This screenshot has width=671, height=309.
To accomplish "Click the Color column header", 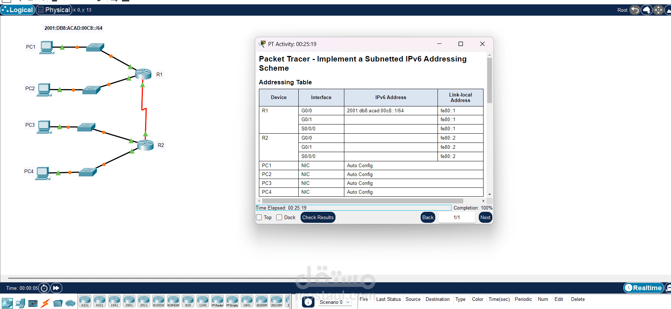I will (478, 299).
